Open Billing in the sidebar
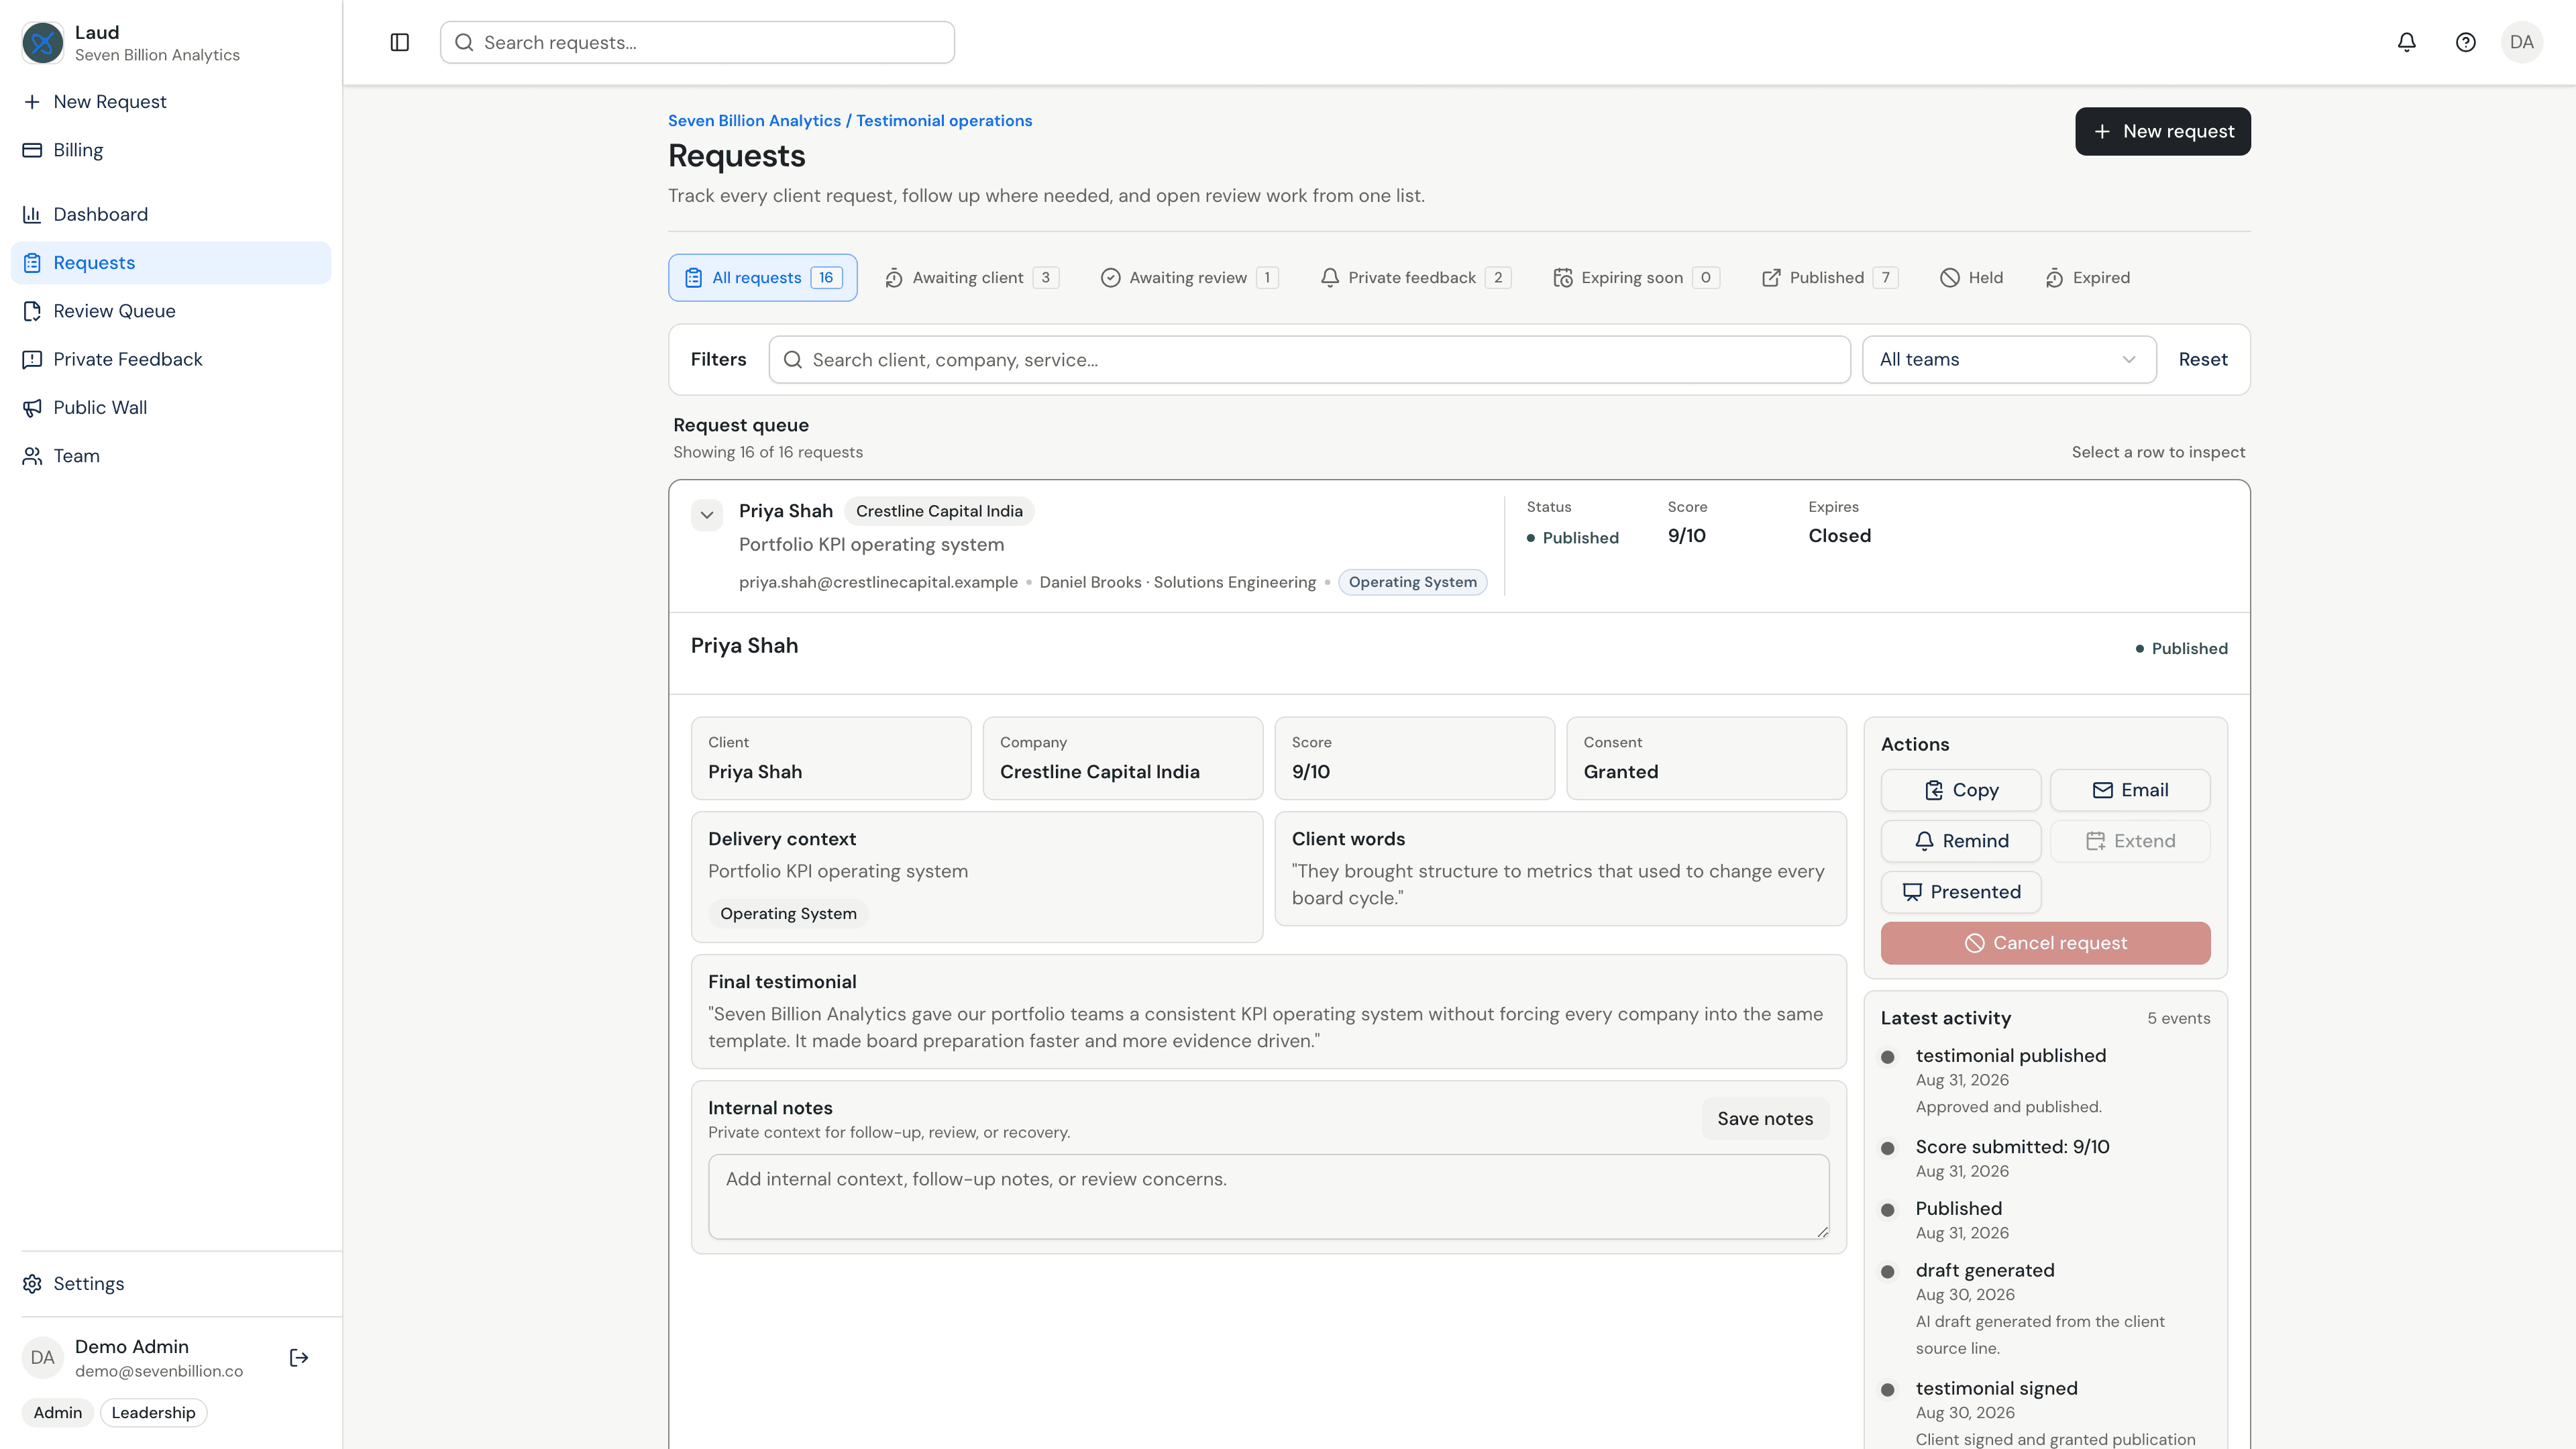This screenshot has width=2576, height=1449. point(171,150)
